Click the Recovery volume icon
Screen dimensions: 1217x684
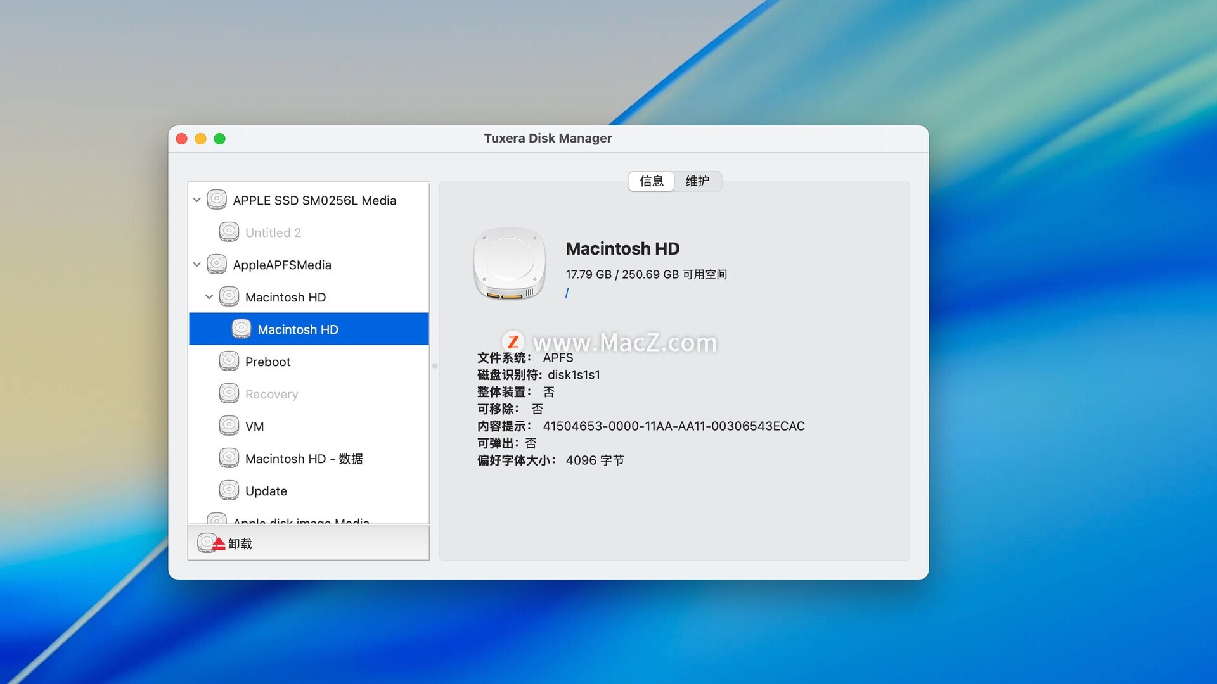[x=229, y=393]
